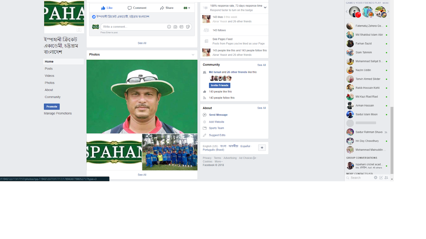Viewport: 426px width, 239px height.
Task: Compose a new message from the chat sidebar
Action: click(x=381, y=178)
